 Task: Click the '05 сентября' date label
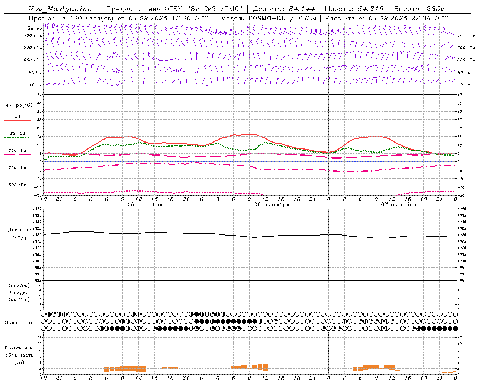point(145,205)
